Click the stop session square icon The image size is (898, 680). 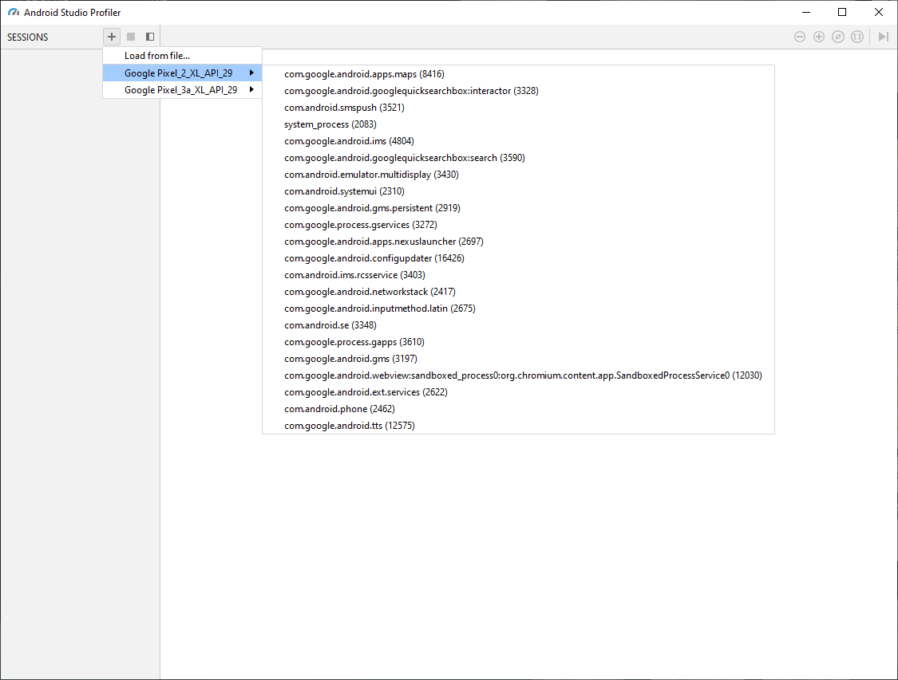click(x=131, y=37)
